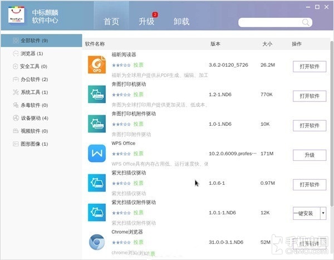The height and width of the screenshot is (260, 334).
Task: Open the Chrome浏览器 app icon
Action: 97,242
